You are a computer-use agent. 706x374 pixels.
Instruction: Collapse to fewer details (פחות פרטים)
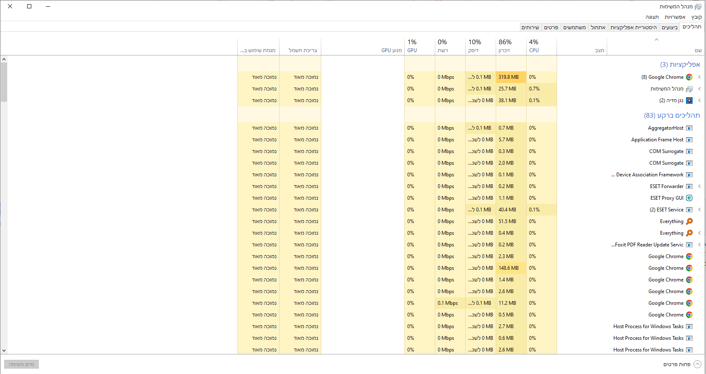682,364
